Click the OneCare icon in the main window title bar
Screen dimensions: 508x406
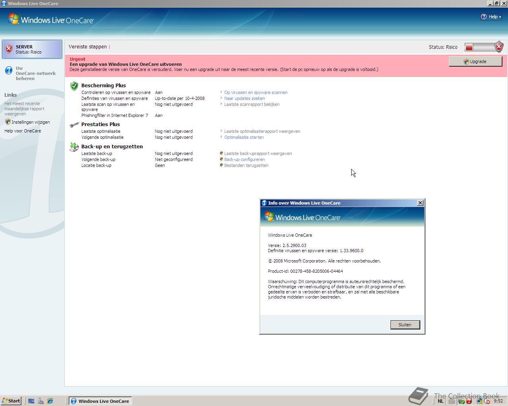point(4,4)
